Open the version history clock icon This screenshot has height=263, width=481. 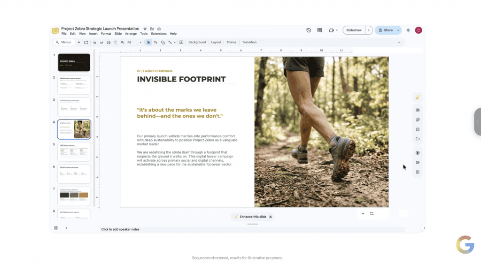point(309,30)
